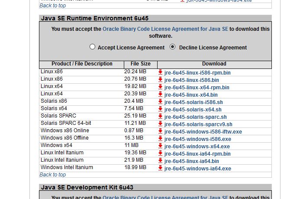Click download arrow icon for jre-6u45-linux-x64-rpm.bin
This screenshot has height=199, width=287.
click(x=160, y=87)
